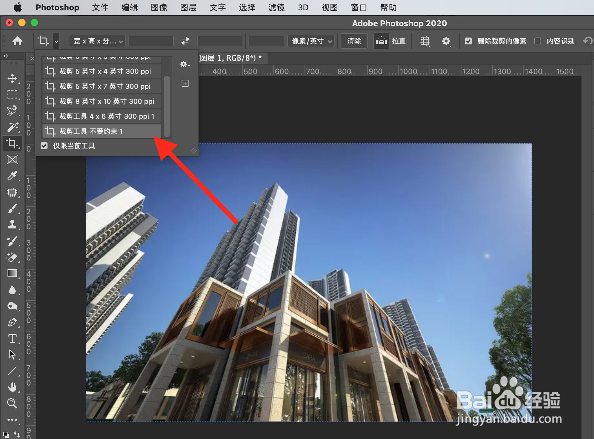594x439 pixels.
Task: Choose preset 裁剪工具 不受约束 1
Action: [x=102, y=131]
